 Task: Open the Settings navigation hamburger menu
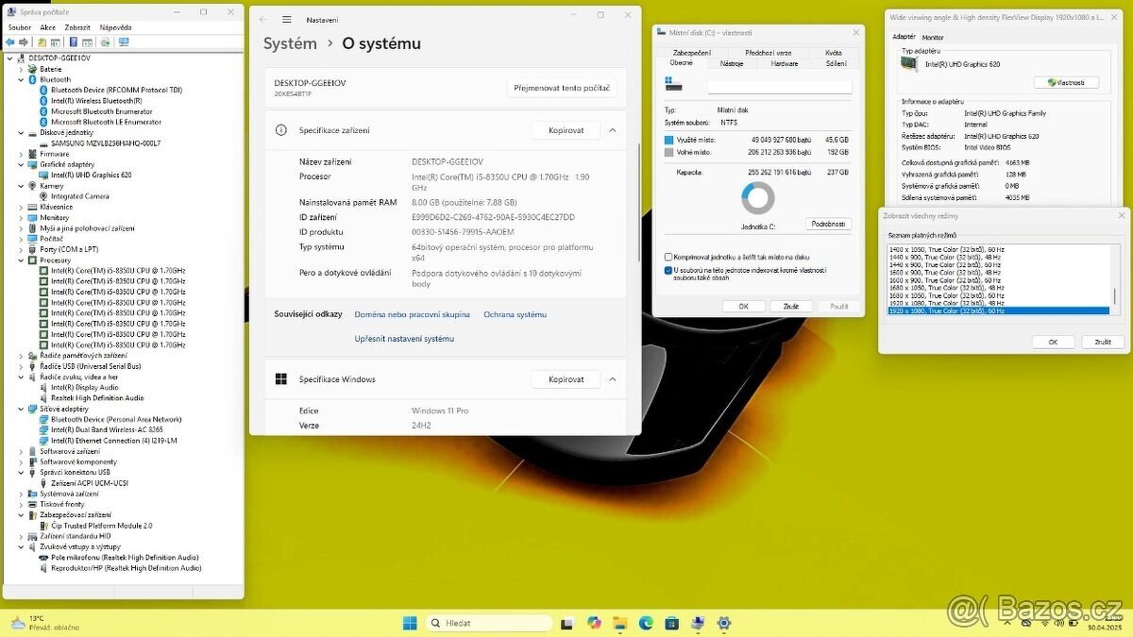(x=286, y=19)
